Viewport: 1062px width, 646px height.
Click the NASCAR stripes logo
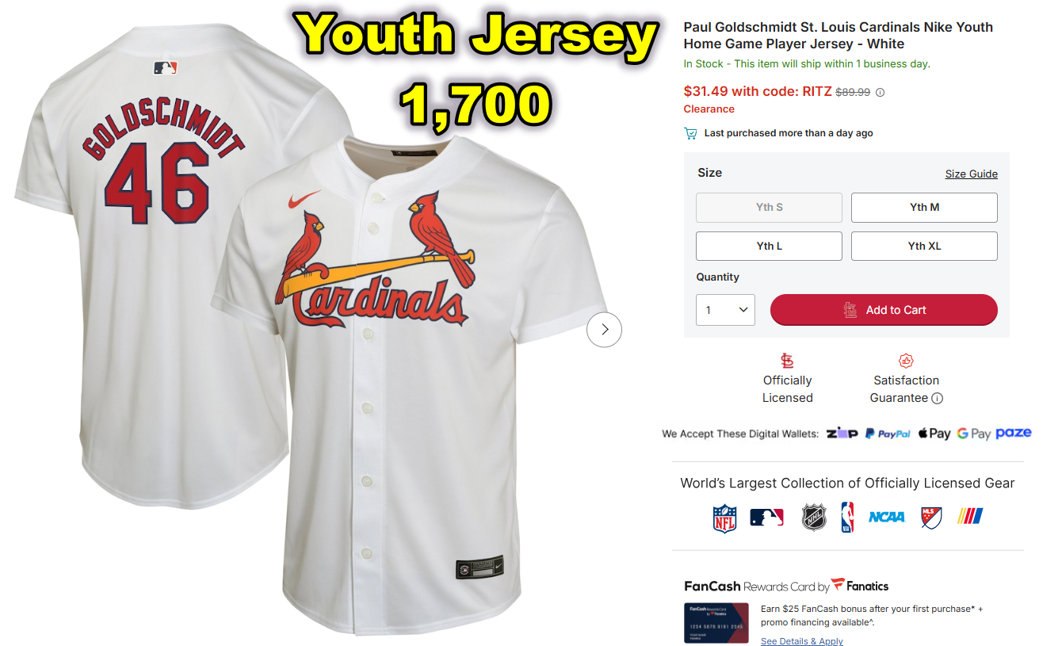[x=971, y=517]
